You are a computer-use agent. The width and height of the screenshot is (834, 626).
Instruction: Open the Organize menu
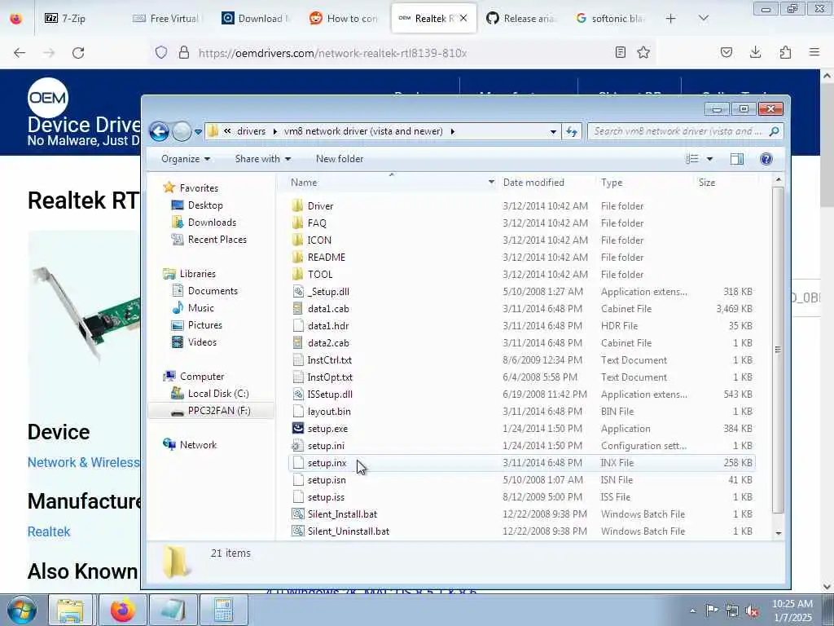[186, 159]
